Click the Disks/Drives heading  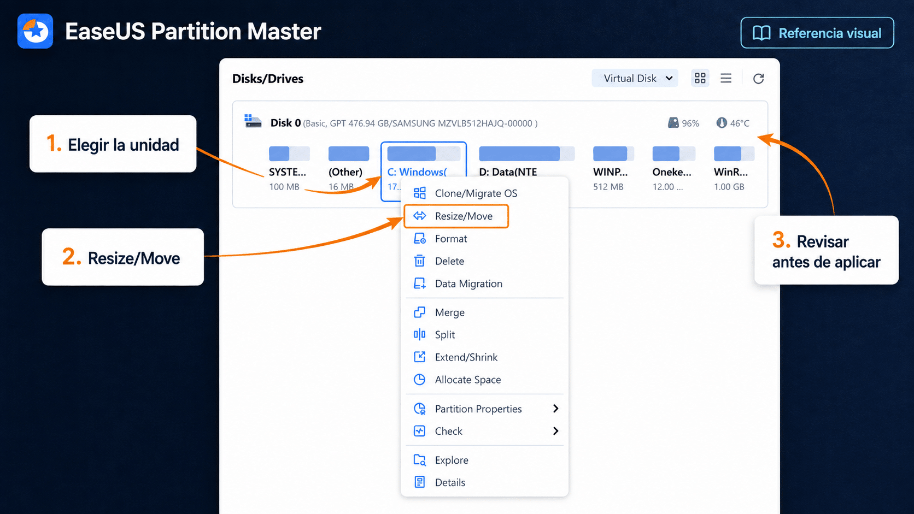pos(268,79)
